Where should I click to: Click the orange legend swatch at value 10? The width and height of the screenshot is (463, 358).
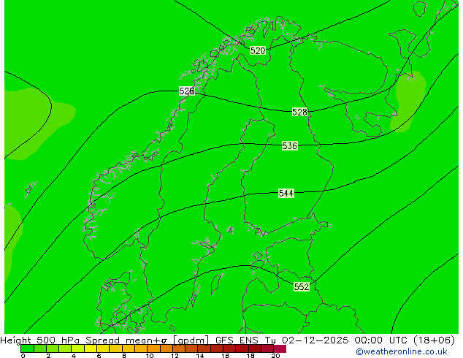pos(154,349)
